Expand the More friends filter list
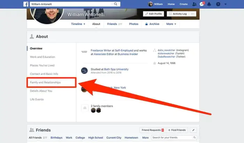The height and width of the screenshot is (143, 244). (145, 138)
